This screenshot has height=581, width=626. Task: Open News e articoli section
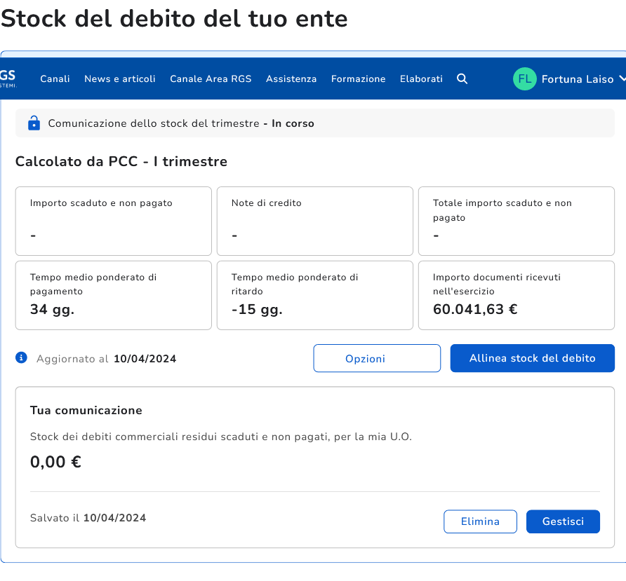pos(120,79)
